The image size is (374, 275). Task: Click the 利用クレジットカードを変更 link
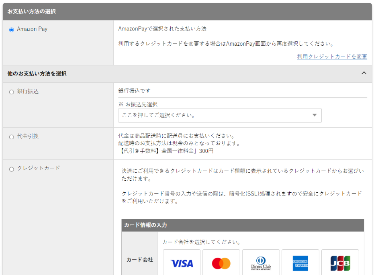tap(332, 57)
